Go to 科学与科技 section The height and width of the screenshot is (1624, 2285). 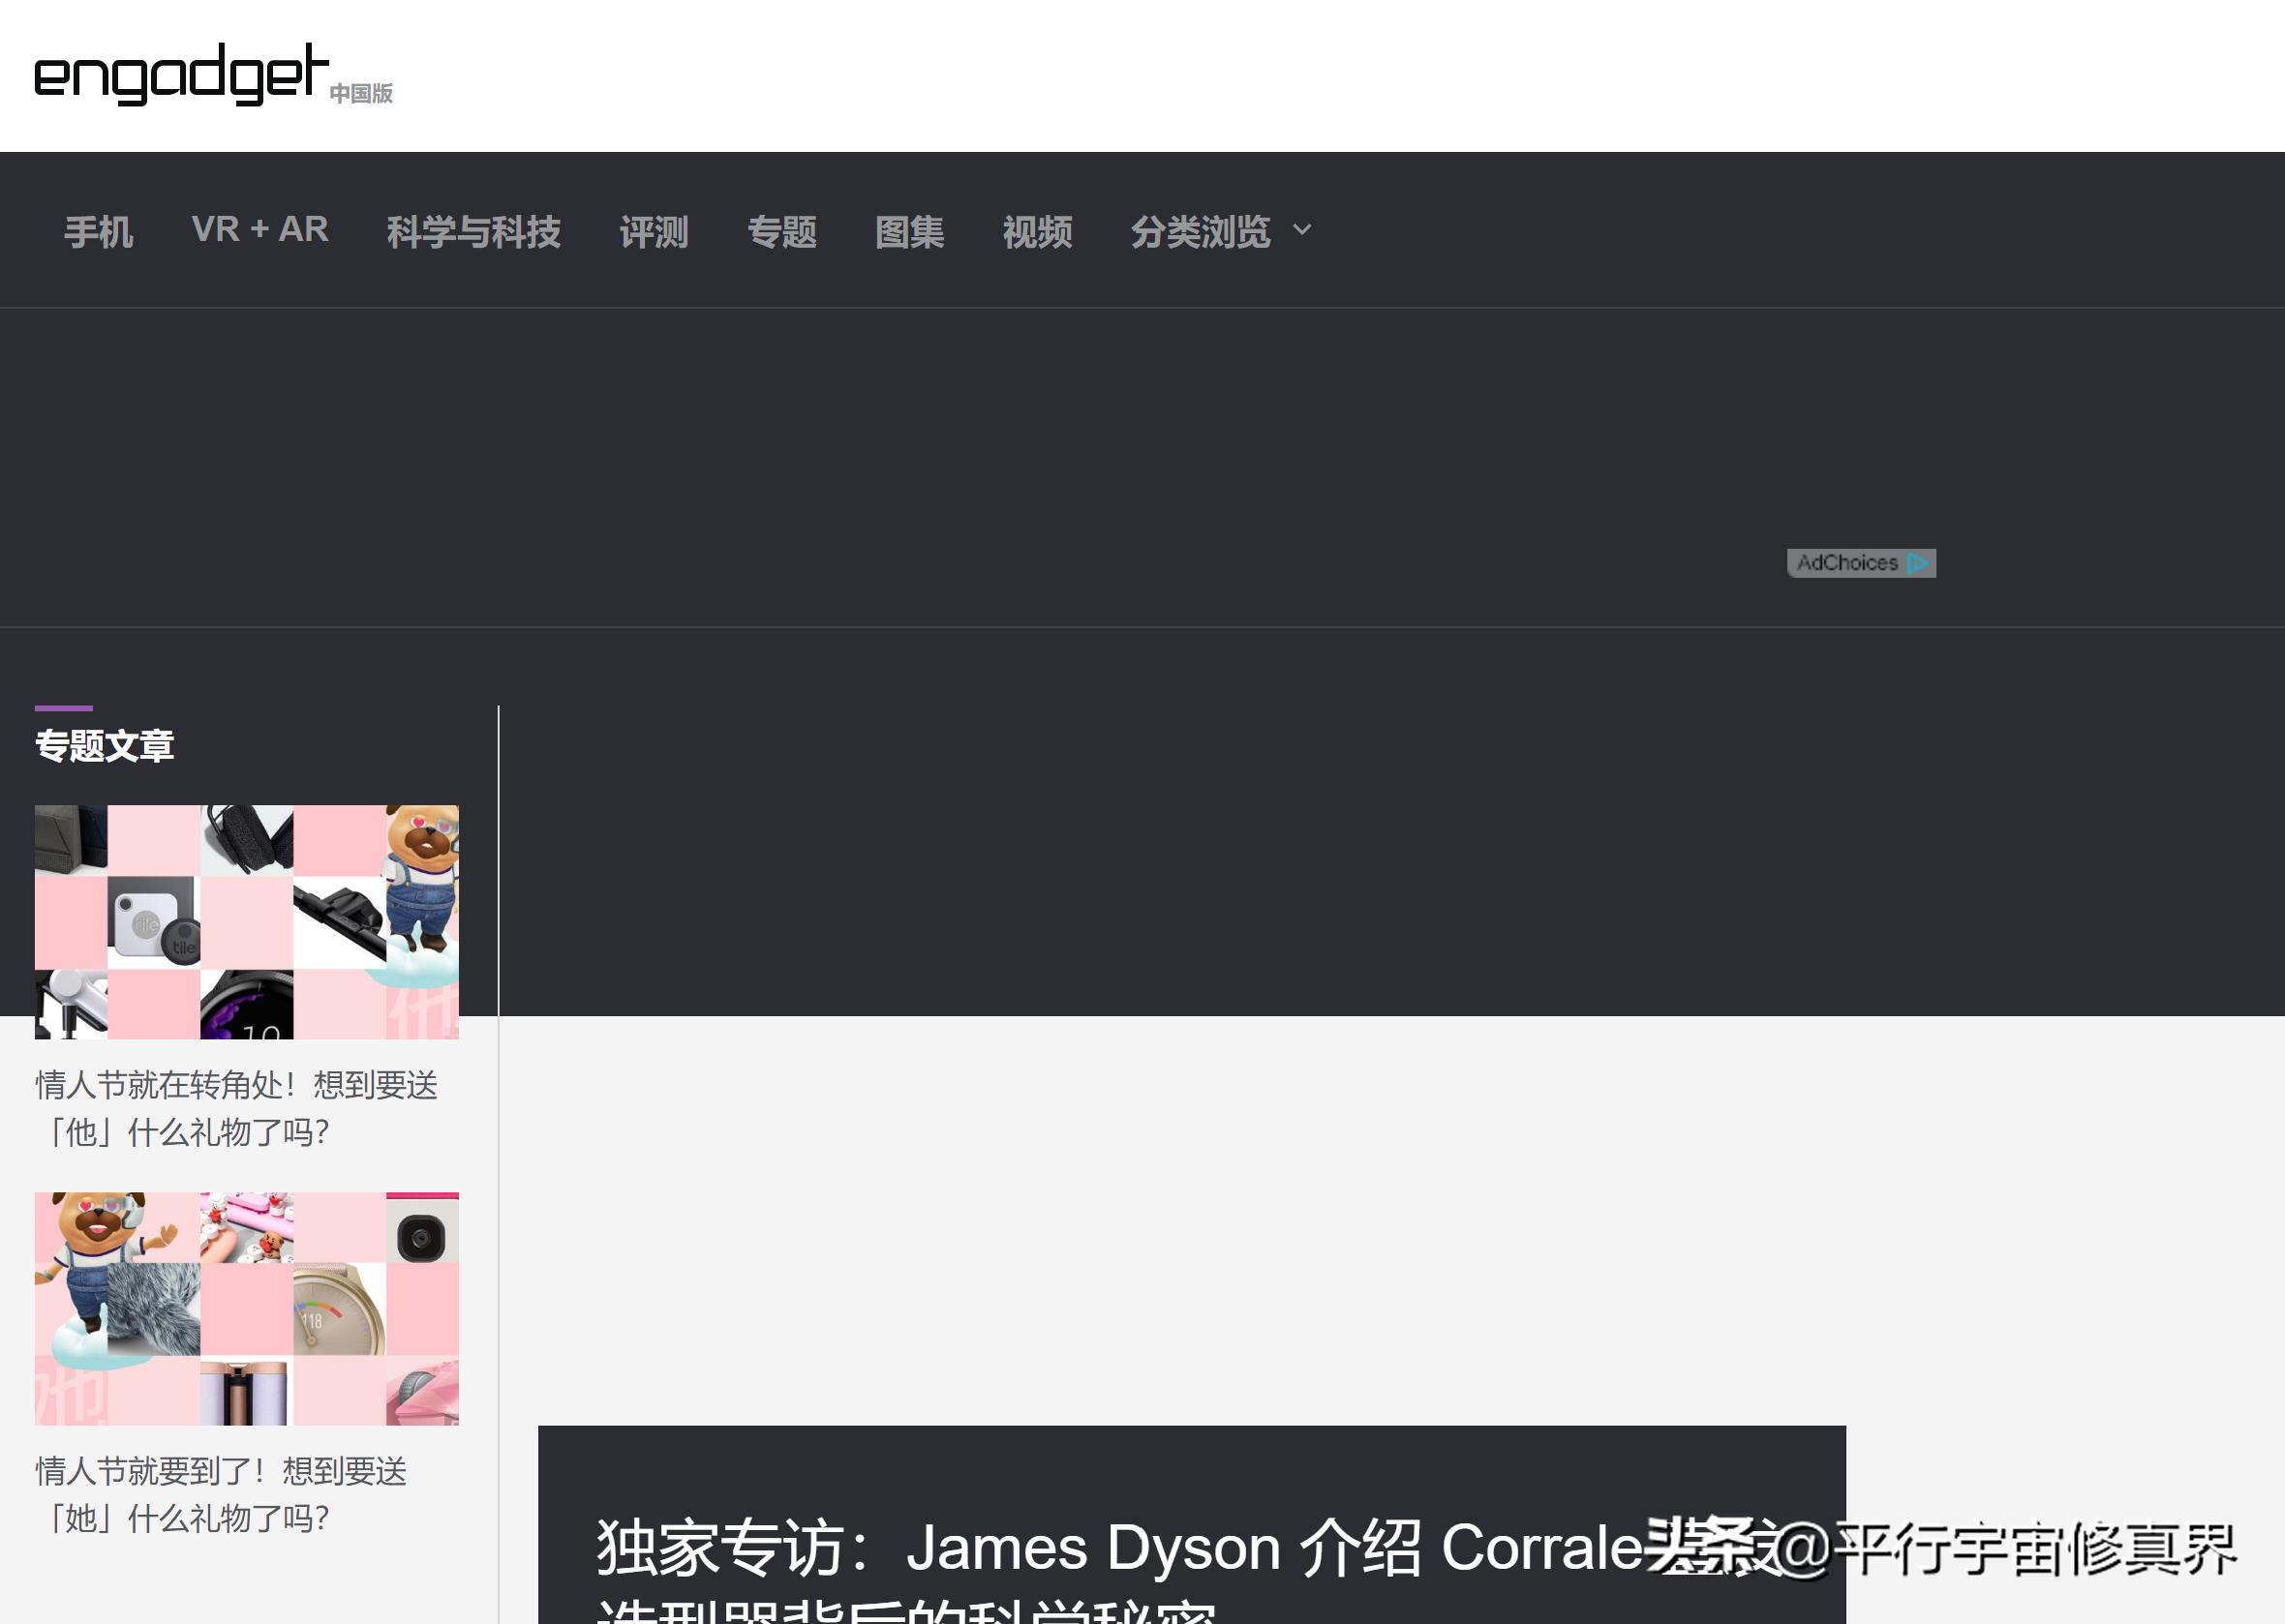click(x=473, y=231)
